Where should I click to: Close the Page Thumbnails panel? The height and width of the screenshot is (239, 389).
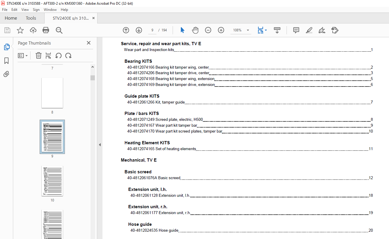[89, 43]
